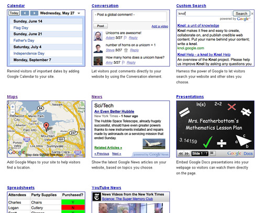Click the presentation menu icon beside slide counter
The width and height of the screenshot is (262, 213).
(212, 153)
